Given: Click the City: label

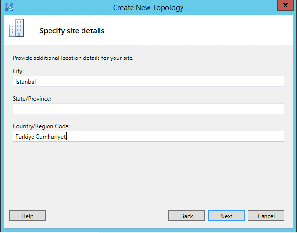Looking at the screenshot, I should (18, 71).
